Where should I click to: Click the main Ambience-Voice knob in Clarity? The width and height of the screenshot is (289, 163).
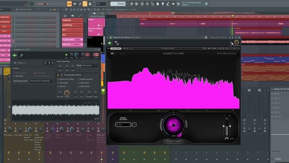click(x=173, y=125)
